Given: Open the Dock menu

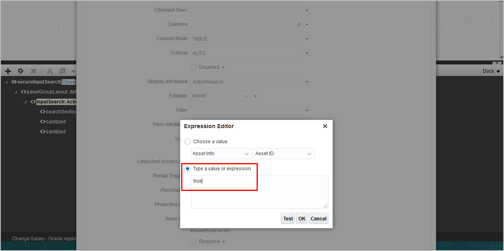Looking at the screenshot, I should (x=491, y=71).
